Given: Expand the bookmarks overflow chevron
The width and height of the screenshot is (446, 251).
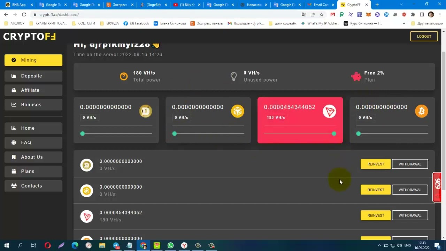Looking at the screenshot, I should (404, 23).
